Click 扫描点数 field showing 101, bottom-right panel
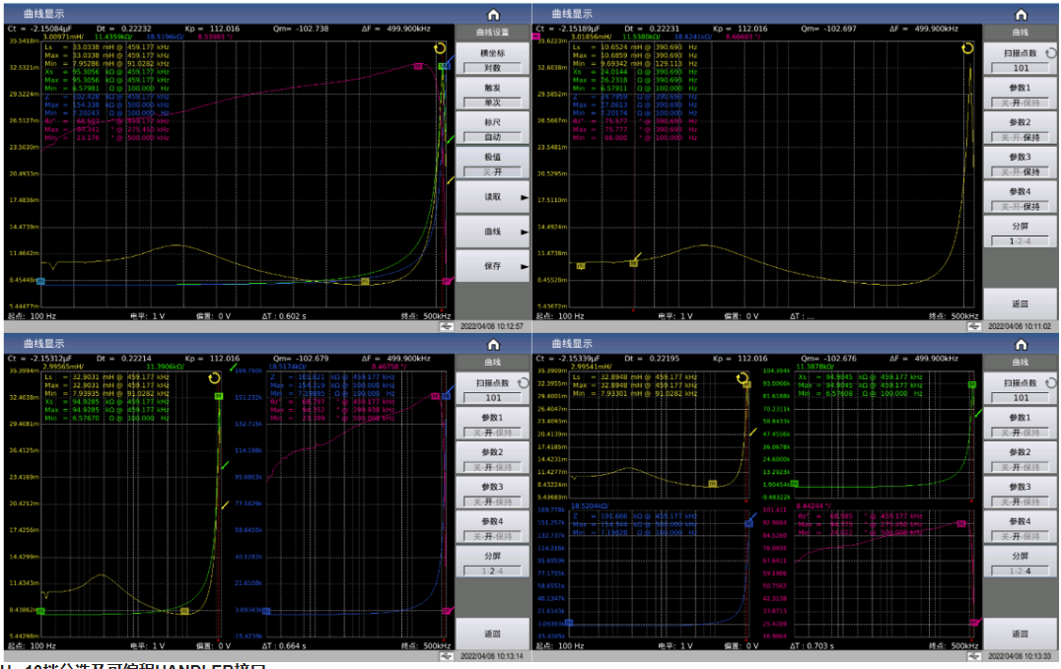 (1021, 398)
